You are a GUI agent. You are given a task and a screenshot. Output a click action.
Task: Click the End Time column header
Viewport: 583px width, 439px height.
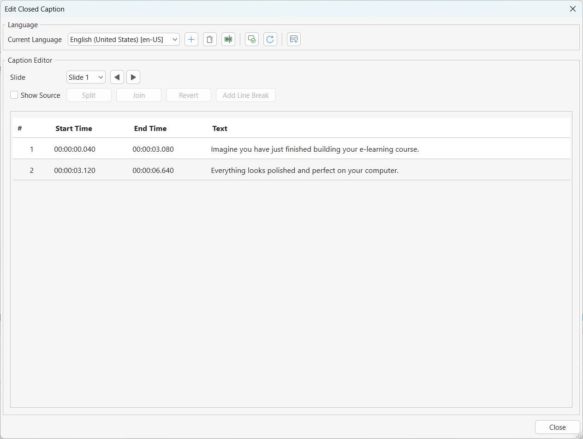coord(150,128)
